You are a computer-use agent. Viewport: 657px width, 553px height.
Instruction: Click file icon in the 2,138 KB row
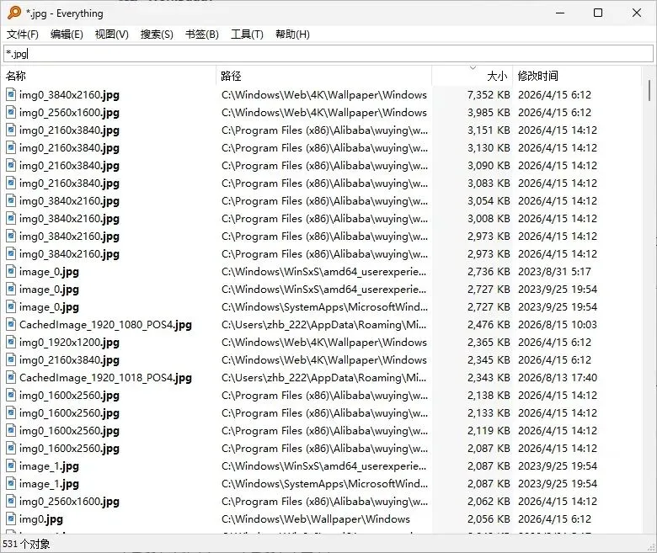[11, 395]
